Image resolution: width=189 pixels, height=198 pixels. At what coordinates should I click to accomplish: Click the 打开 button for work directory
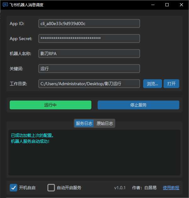pyautogui.click(x=171, y=84)
